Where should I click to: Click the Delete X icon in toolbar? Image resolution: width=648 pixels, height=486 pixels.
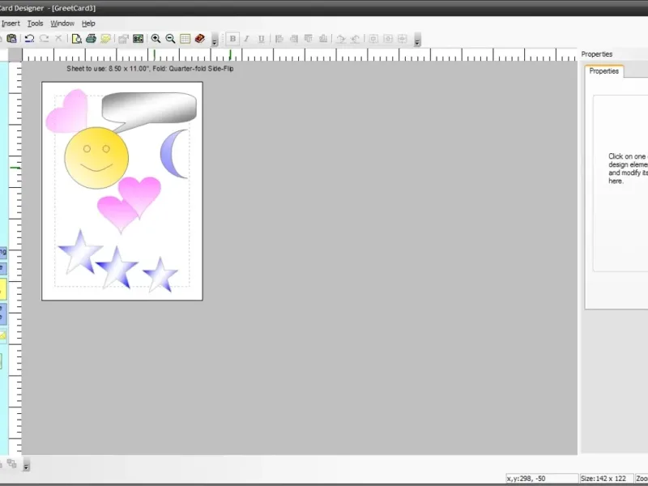point(58,38)
